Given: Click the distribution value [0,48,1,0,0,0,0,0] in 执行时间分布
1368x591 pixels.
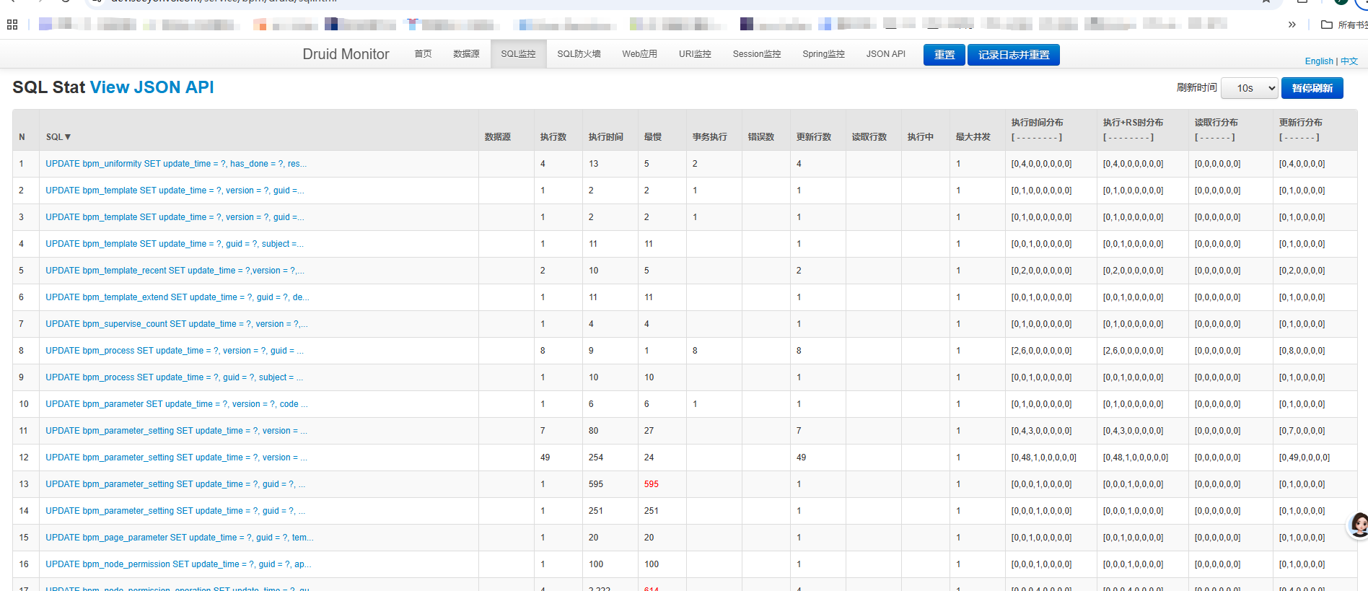Looking at the screenshot, I should pyautogui.click(x=1044, y=458).
